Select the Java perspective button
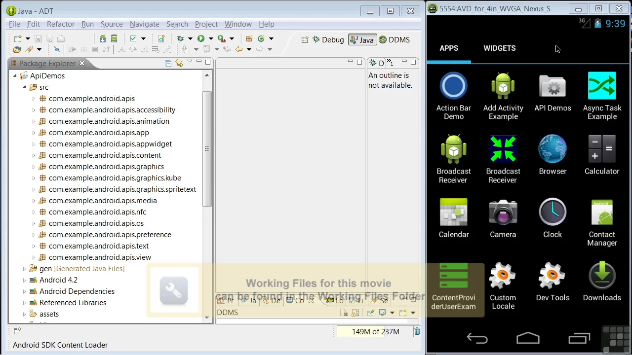 [362, 40]
